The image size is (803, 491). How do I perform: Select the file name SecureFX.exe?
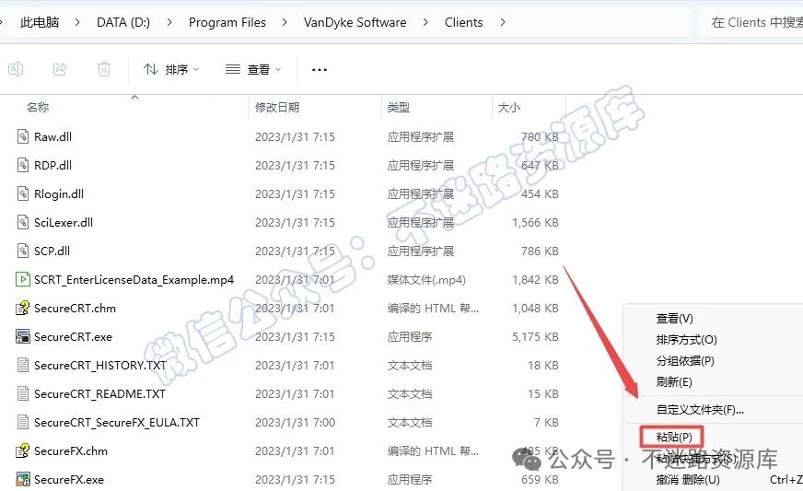[69, 480]
